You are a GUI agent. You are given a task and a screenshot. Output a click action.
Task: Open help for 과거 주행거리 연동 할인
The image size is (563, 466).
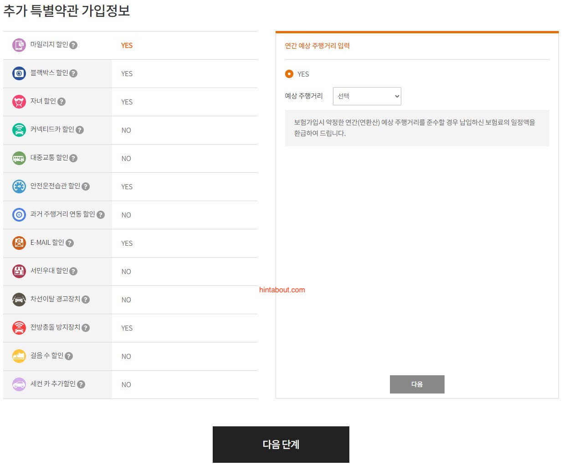click(101, 215)
